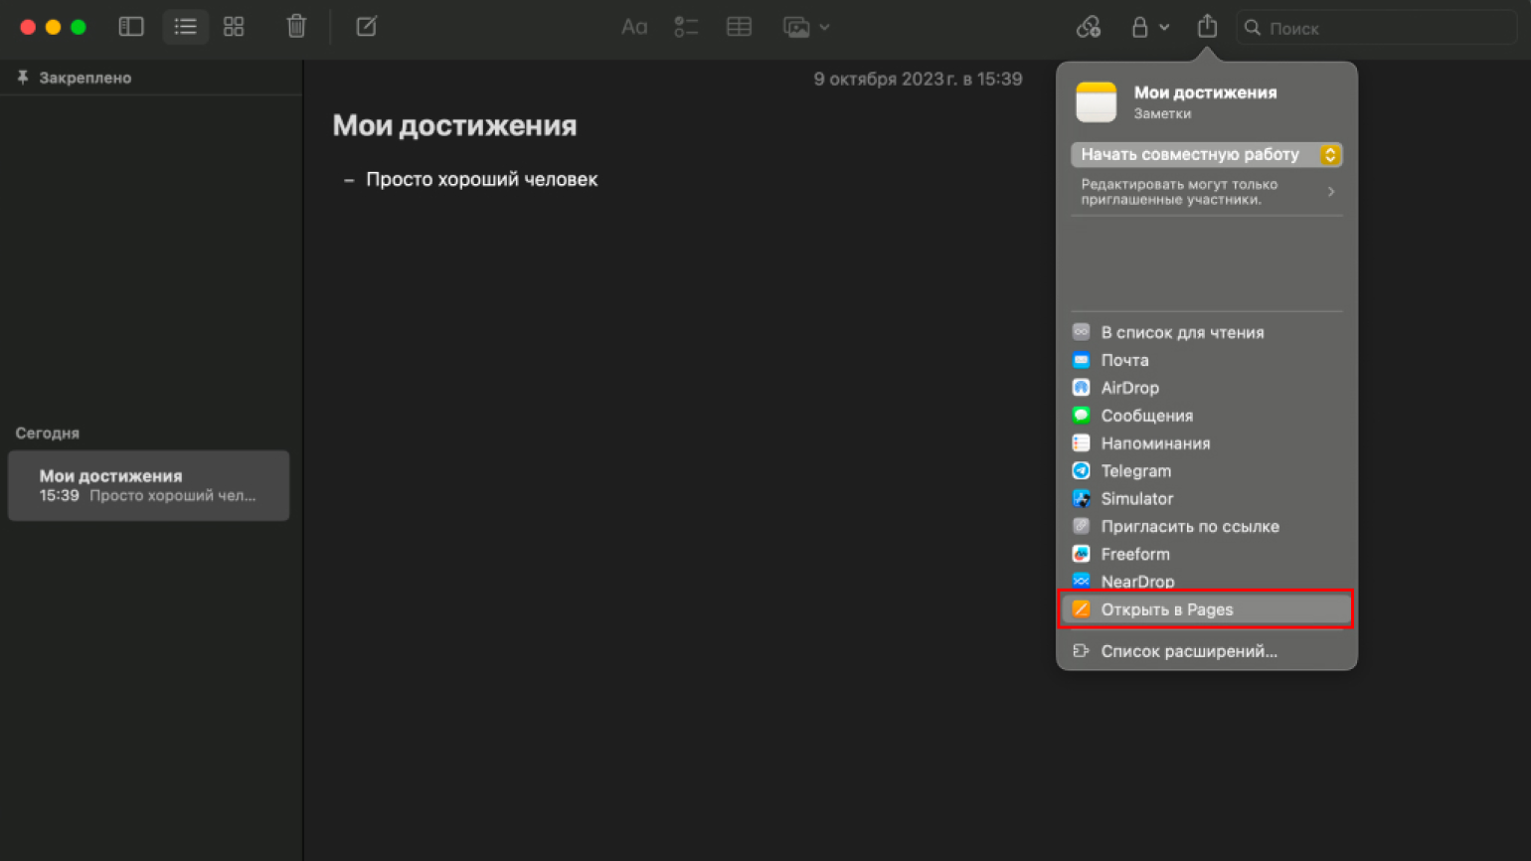Image resolution: width=1531 pixels, height=861 pixels.
Task: Toggle the sidebar folders panel
Action: pos(131,27)
